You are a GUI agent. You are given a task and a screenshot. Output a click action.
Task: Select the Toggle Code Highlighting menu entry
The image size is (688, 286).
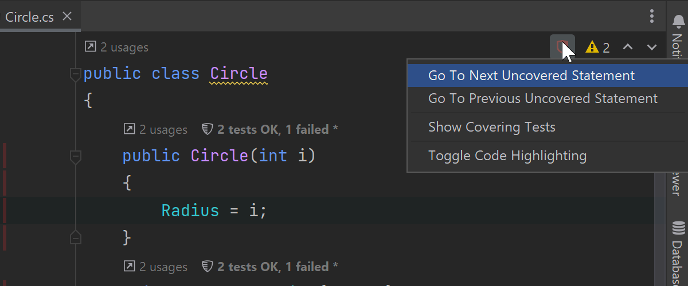(507, 156)
